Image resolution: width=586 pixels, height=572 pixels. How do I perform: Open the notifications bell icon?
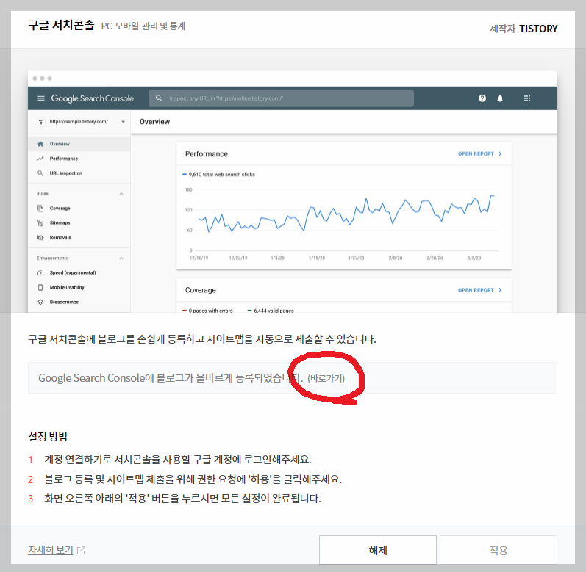point(500,98)
